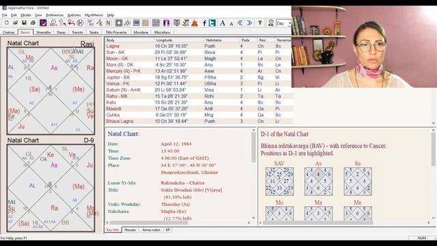Viewport: 437px width, 246px height.
Task: Open the Help menu
Action: tap(111, 15)
